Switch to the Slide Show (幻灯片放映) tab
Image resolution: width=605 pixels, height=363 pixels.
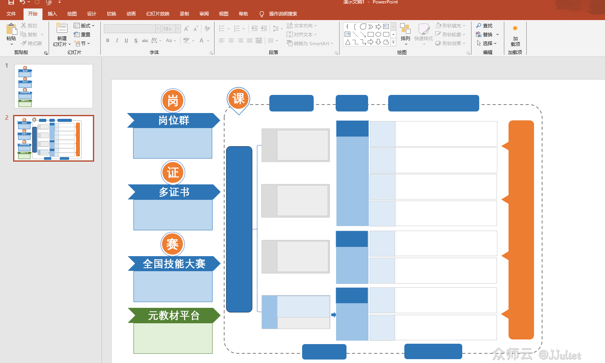click(x=158, y=14)
